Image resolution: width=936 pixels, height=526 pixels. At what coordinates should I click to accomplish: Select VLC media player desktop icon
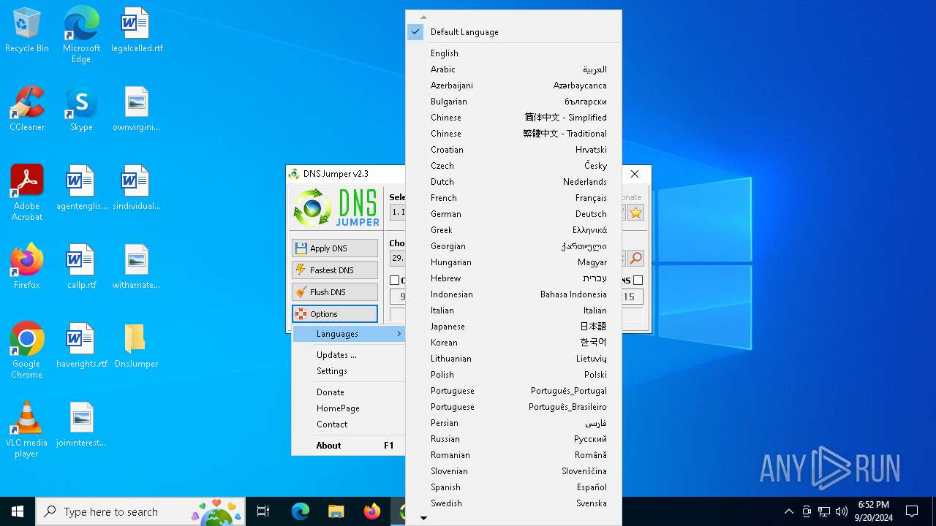click(27, 430)
